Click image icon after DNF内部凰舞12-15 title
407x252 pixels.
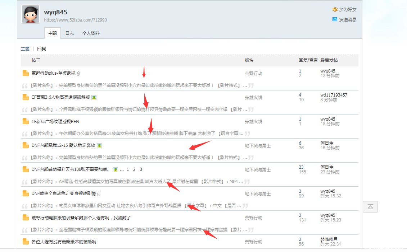(x=99, y=146)
